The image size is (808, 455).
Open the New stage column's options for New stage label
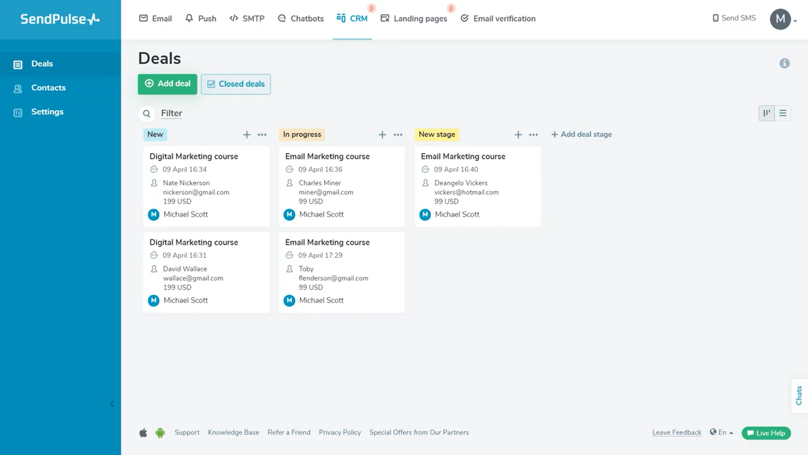pyautogui.click(x=534, y=135)
